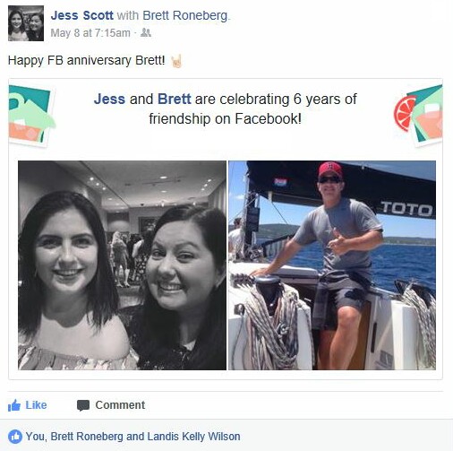
Task: Open Jess Scott's profile picture
Action: click(26, 23)
